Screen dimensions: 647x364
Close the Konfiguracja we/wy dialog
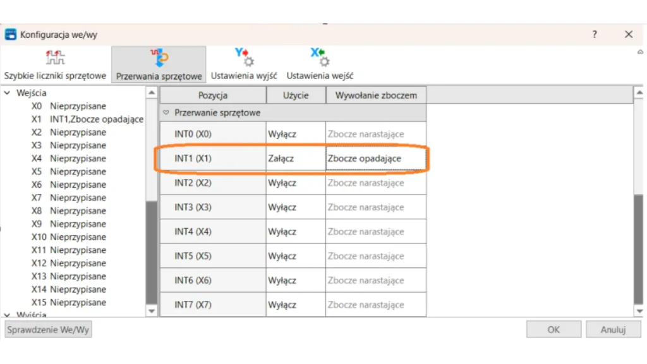pyautogui.click(x=629, y=34)
